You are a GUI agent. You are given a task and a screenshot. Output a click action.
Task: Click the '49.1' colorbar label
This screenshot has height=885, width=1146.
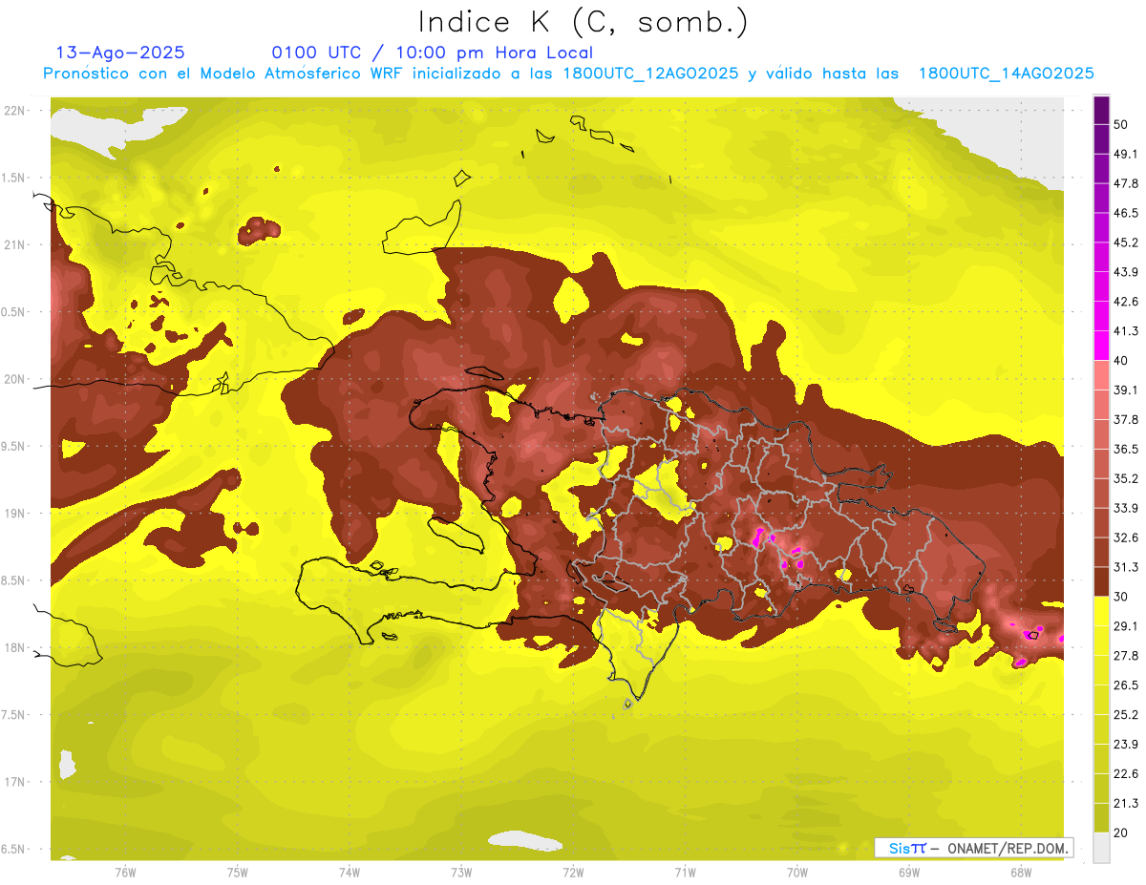[1126, 154]
